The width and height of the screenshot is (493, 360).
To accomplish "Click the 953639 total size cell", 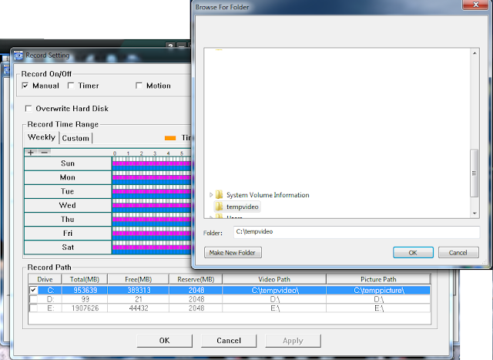I will (86, 290).
